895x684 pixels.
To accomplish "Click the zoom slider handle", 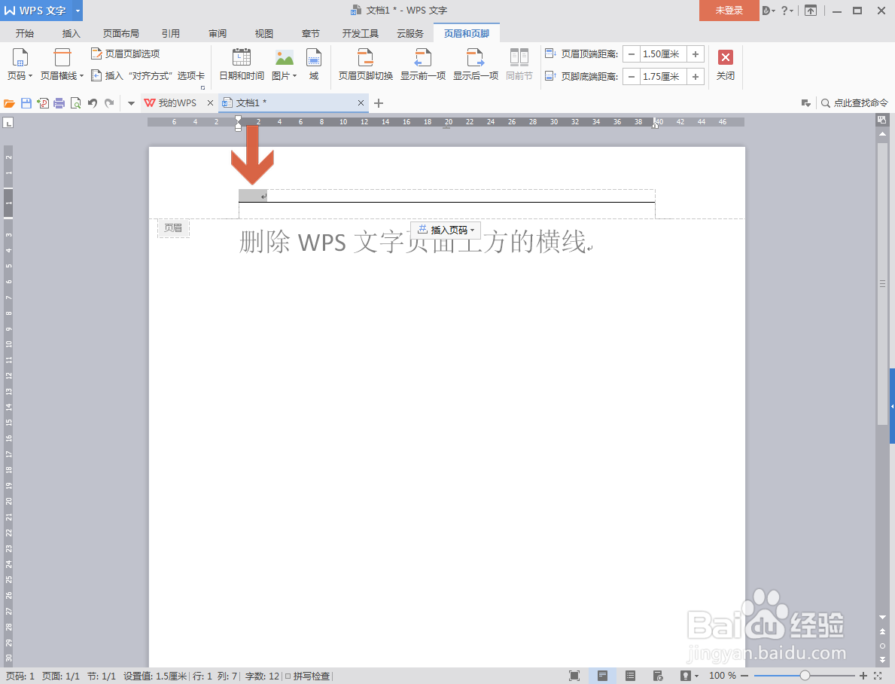I will pyautogui.click(x=805, y=676).
